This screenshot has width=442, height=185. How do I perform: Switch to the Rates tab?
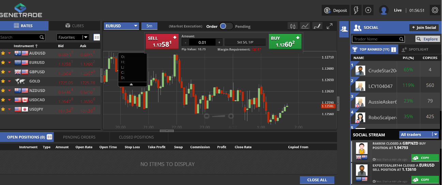(x=24, y=26)
